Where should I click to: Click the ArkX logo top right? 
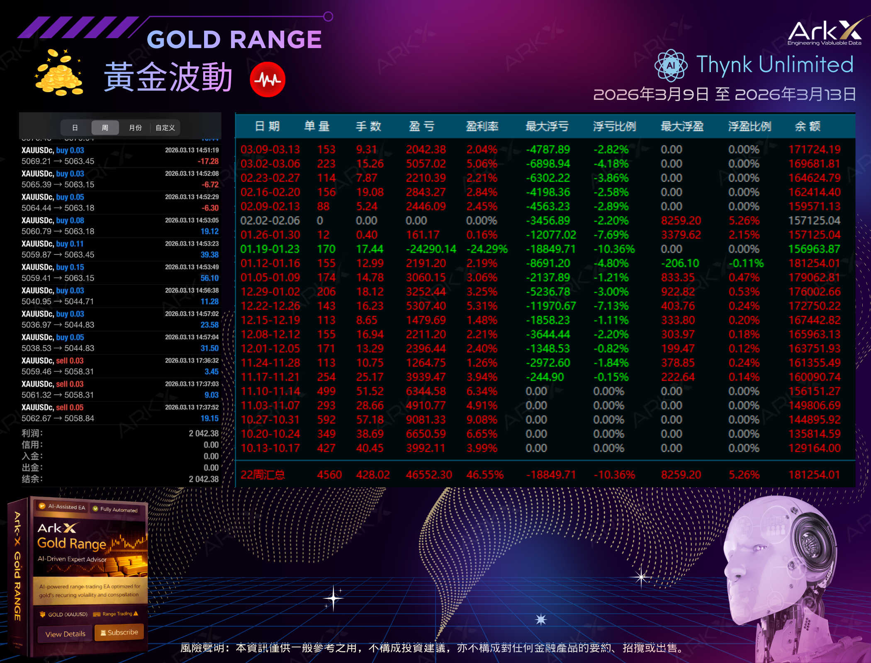point(825,32)
